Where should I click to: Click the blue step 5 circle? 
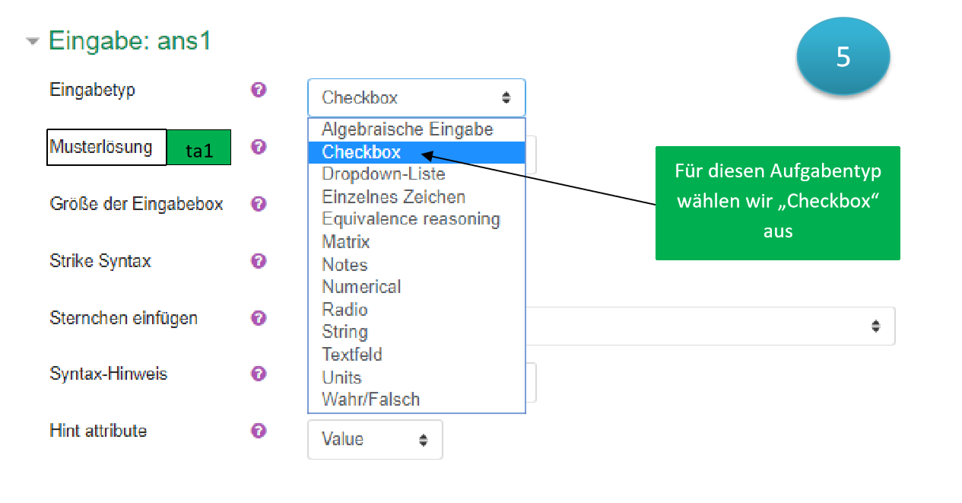coord(843,57)
